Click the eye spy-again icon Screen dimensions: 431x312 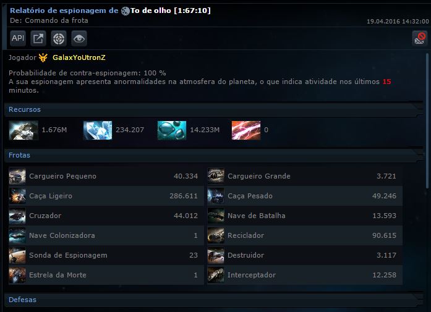coord(79,38)
